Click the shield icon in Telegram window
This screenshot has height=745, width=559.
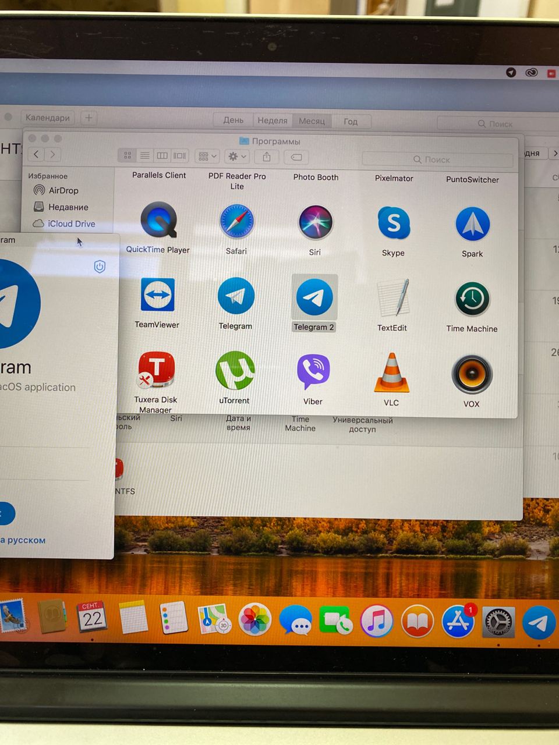coord(100,267)
